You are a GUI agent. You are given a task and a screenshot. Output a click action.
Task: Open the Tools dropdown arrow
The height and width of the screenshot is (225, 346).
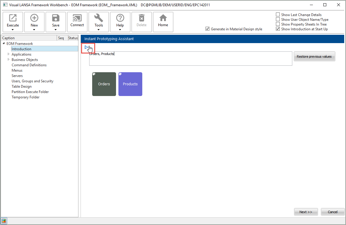coord(99,30)
